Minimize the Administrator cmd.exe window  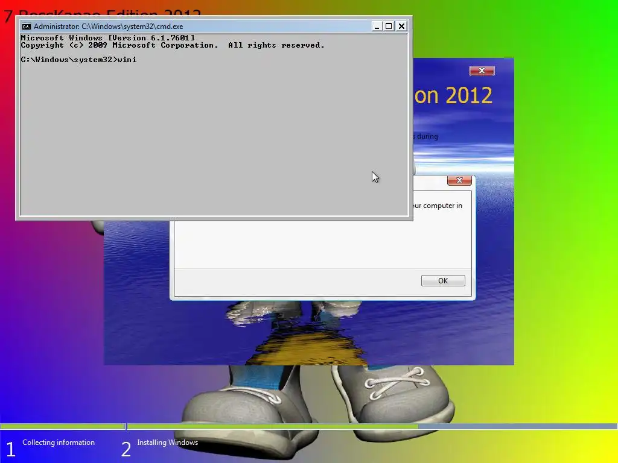click(377, 27)
